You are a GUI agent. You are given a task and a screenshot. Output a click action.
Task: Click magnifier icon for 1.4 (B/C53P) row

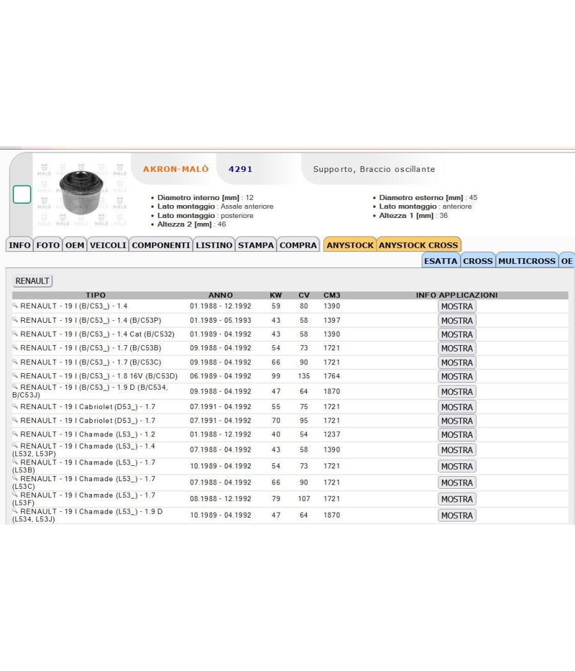[x=15, y=320]
